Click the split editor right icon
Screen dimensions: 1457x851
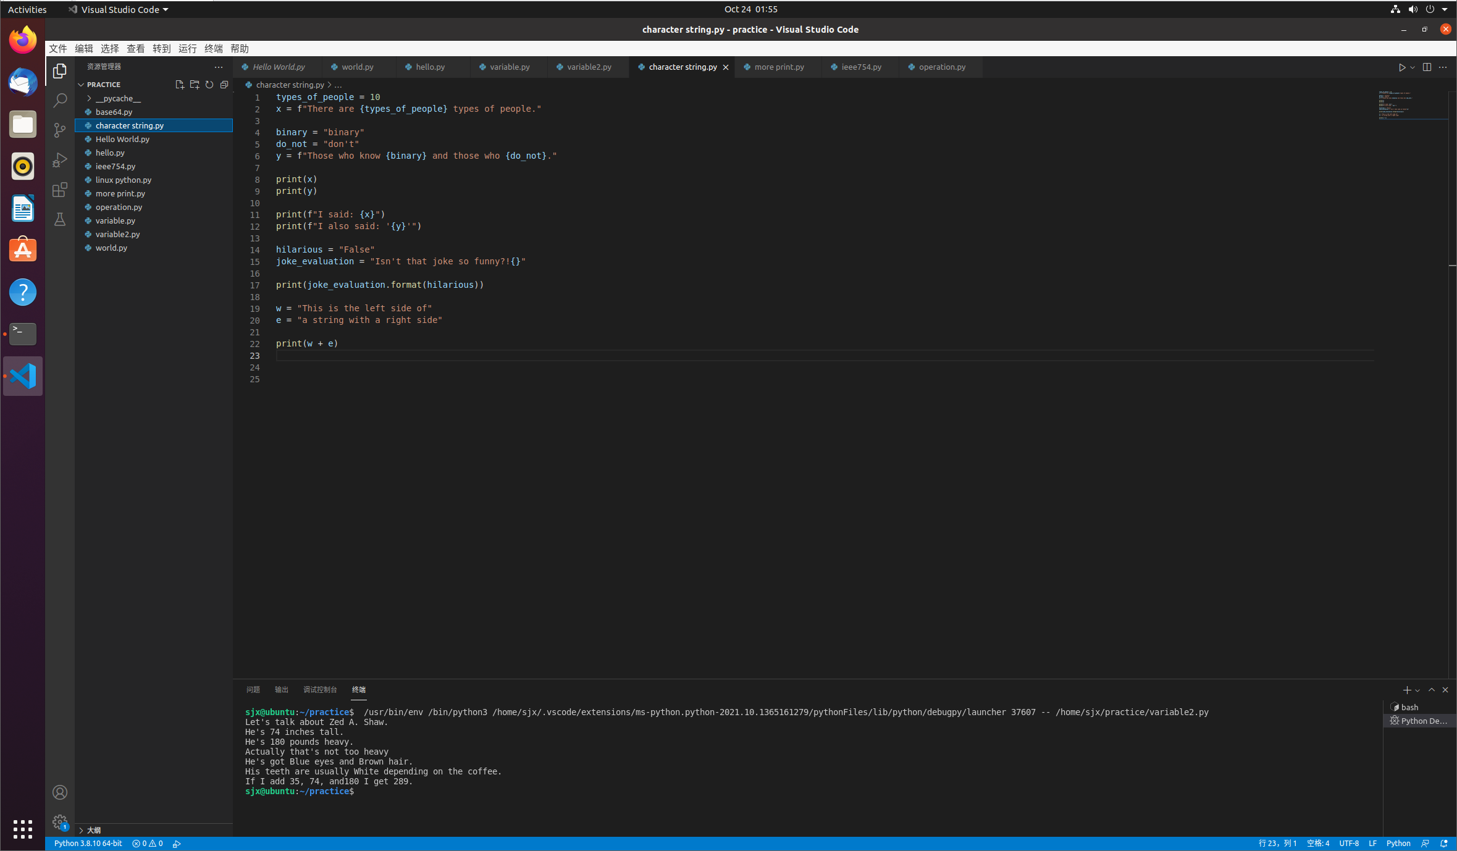(1427, 67)
